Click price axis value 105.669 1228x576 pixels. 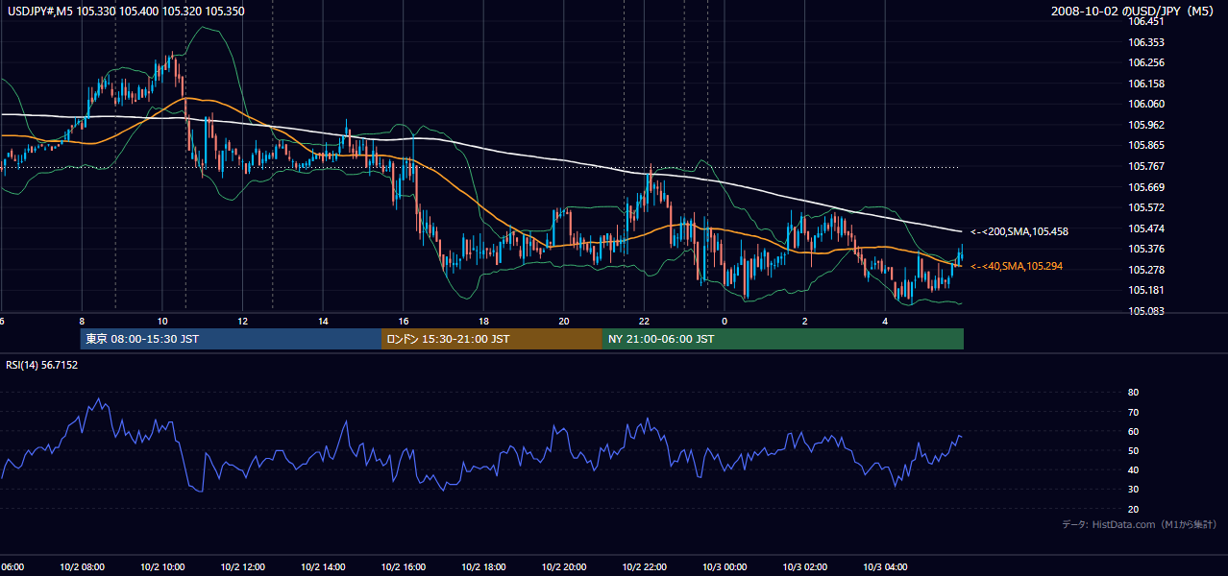(1146, 187)
